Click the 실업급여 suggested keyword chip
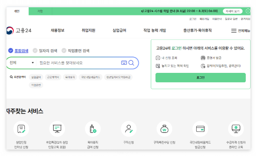The image size is (257, 156). coord(36,77)
